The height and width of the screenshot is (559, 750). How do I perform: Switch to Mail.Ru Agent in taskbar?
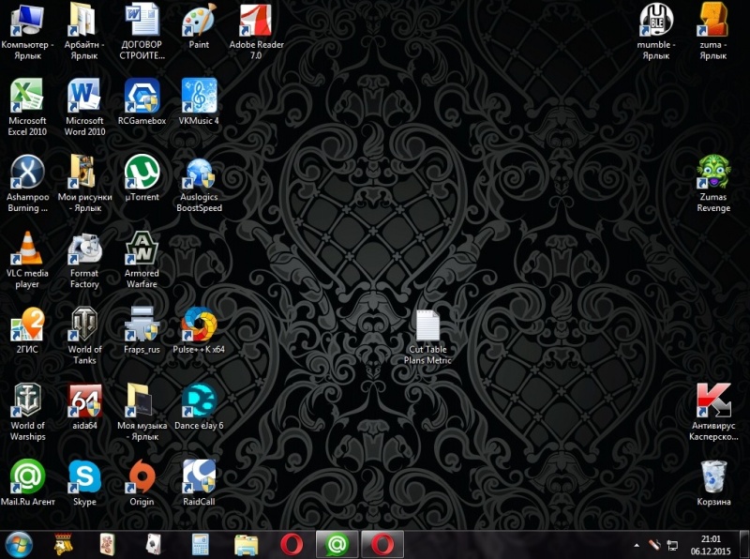click(337, 544)
